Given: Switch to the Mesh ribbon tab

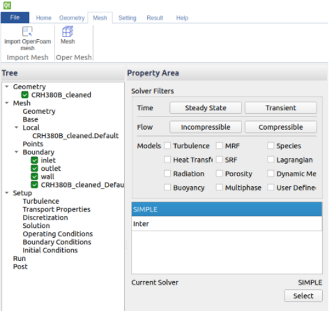Looking at the screenshot, I should click(100, 18).
